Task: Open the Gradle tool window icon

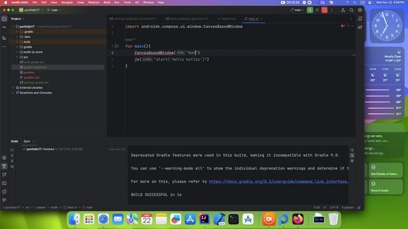Action: tap(360, 27)
